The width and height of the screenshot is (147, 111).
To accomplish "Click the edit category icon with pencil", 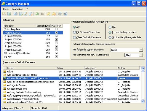I will coord(26,14).
